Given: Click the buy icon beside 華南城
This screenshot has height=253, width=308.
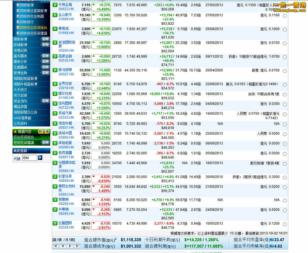Looking at the screenshot, I should [55, 29].
